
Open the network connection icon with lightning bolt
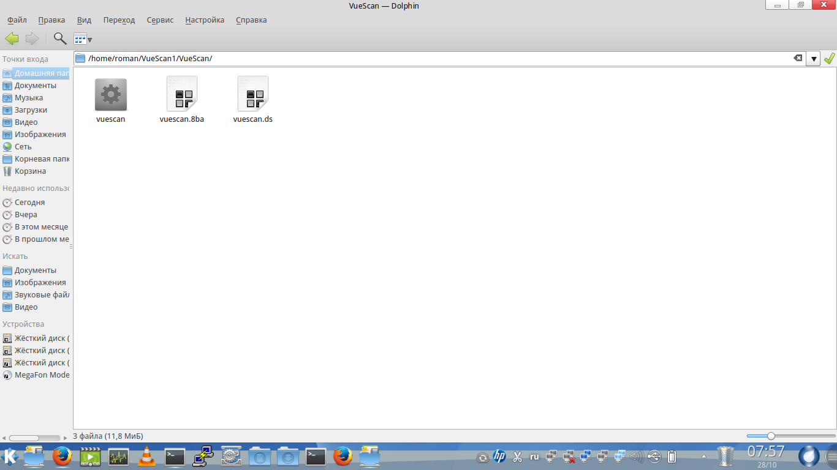(x=203, y=457)
